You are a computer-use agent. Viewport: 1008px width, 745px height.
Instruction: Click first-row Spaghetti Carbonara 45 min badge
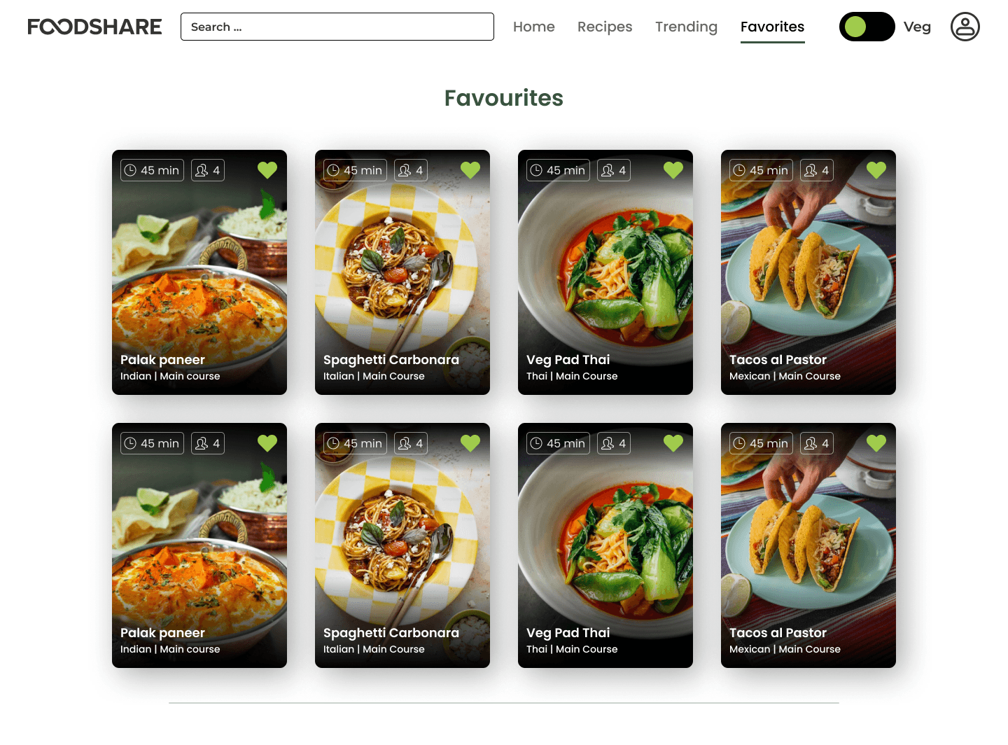355,170
